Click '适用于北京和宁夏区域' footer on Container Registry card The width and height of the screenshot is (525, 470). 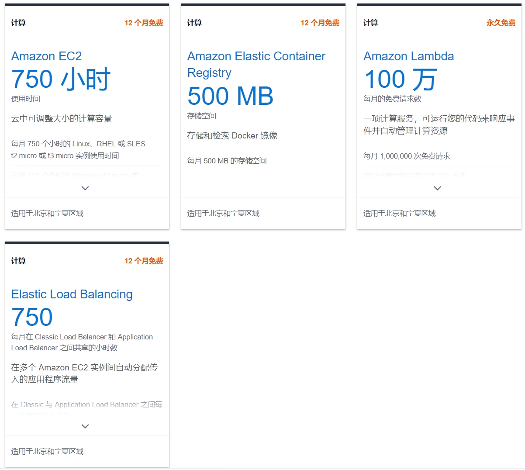[223, 214]
